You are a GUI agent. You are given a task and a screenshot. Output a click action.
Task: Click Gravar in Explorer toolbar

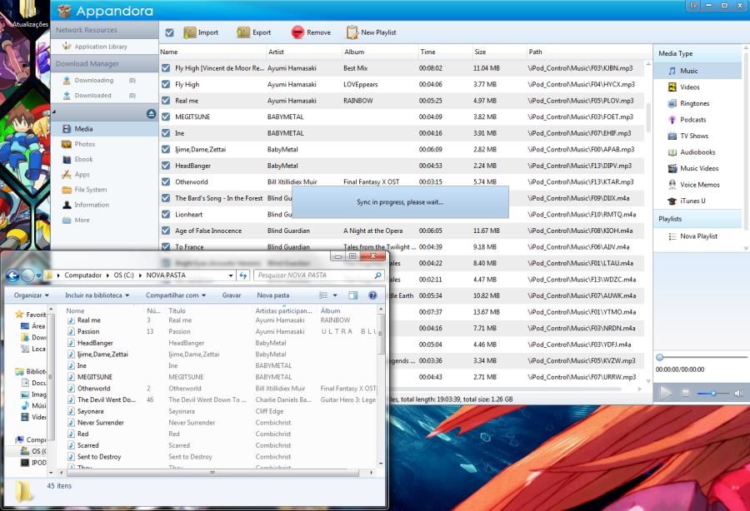pos(232,295)
